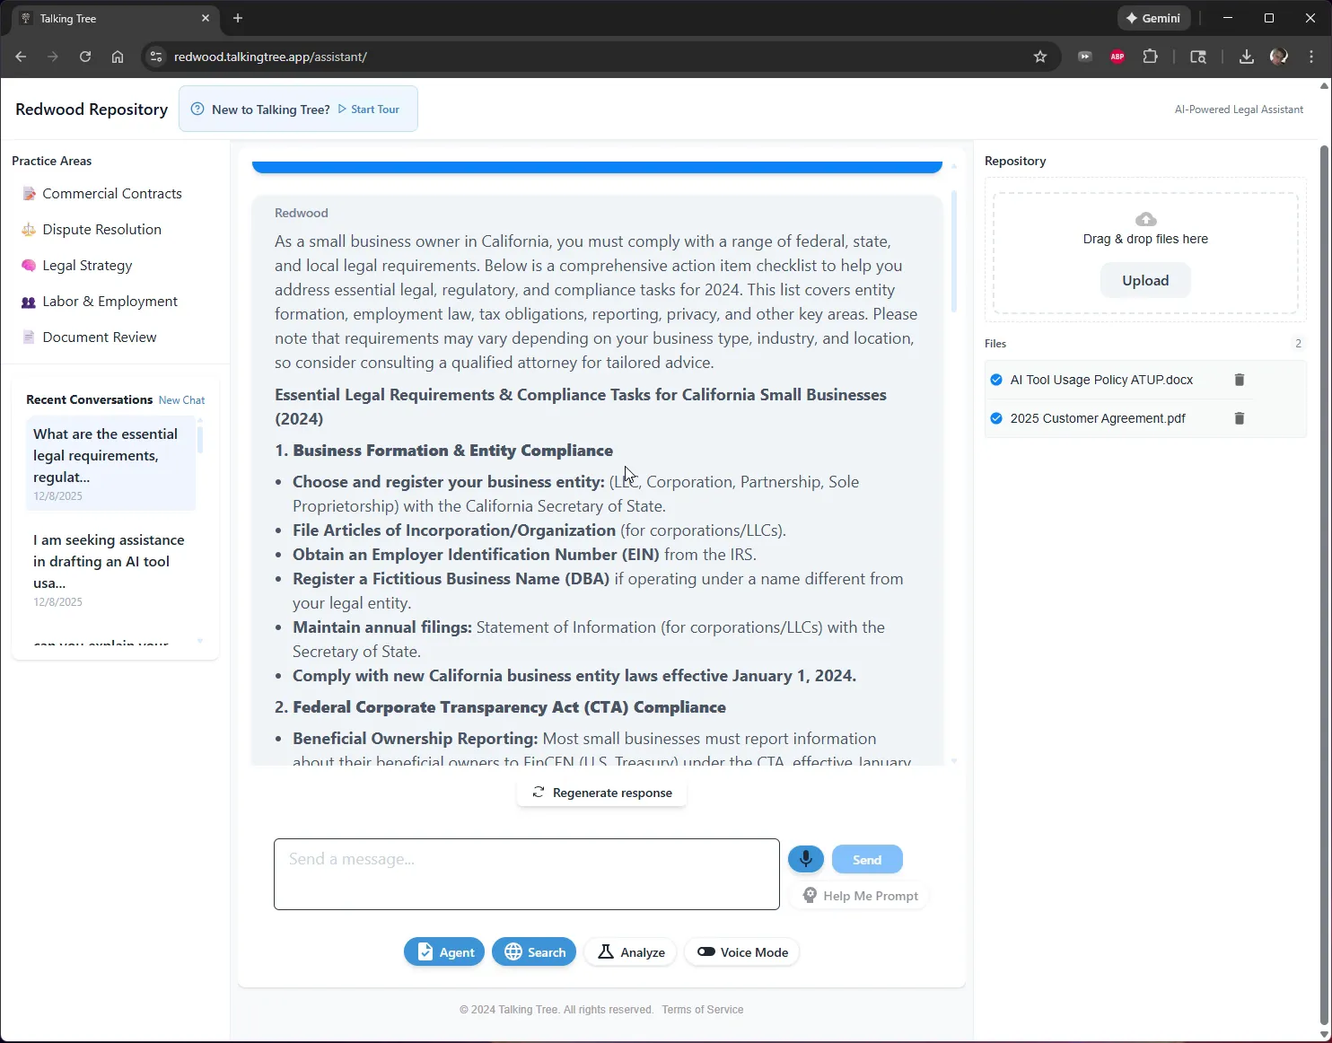This screenshot has height=1043, width=1332.
Task: Click the Help Me Prompt button
Action: (x=860, y=896)
